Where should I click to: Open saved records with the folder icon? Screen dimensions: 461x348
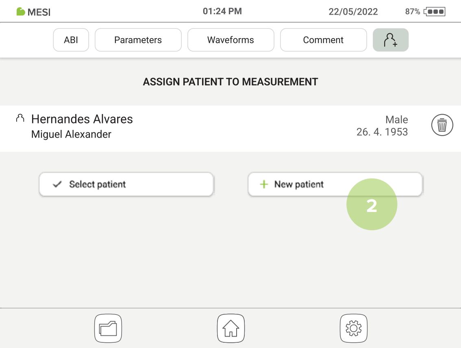pyautogui.click(x=108, y=328)
